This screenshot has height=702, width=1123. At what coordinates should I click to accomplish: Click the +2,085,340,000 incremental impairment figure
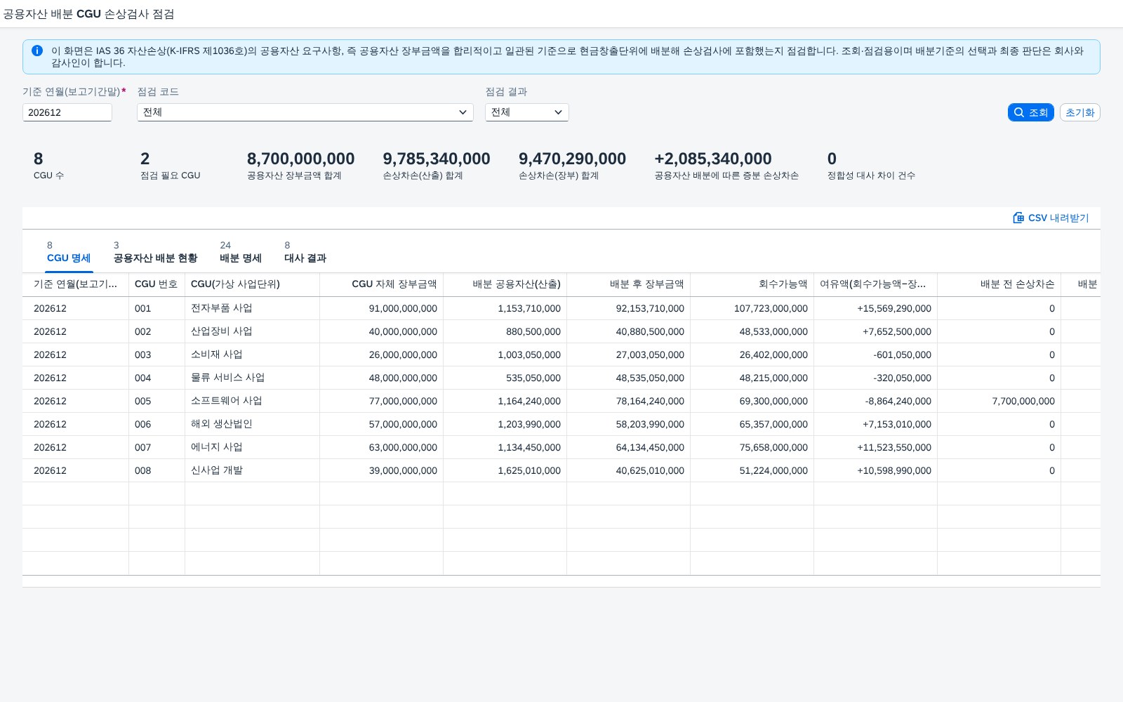point(712,159)
